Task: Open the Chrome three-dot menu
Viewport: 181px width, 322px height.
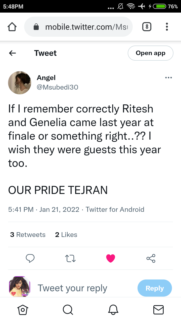Action: (x=167, y=27)
